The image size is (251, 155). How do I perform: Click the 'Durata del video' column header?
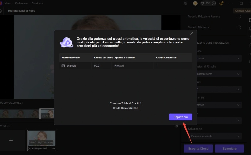tap(104, 58)
